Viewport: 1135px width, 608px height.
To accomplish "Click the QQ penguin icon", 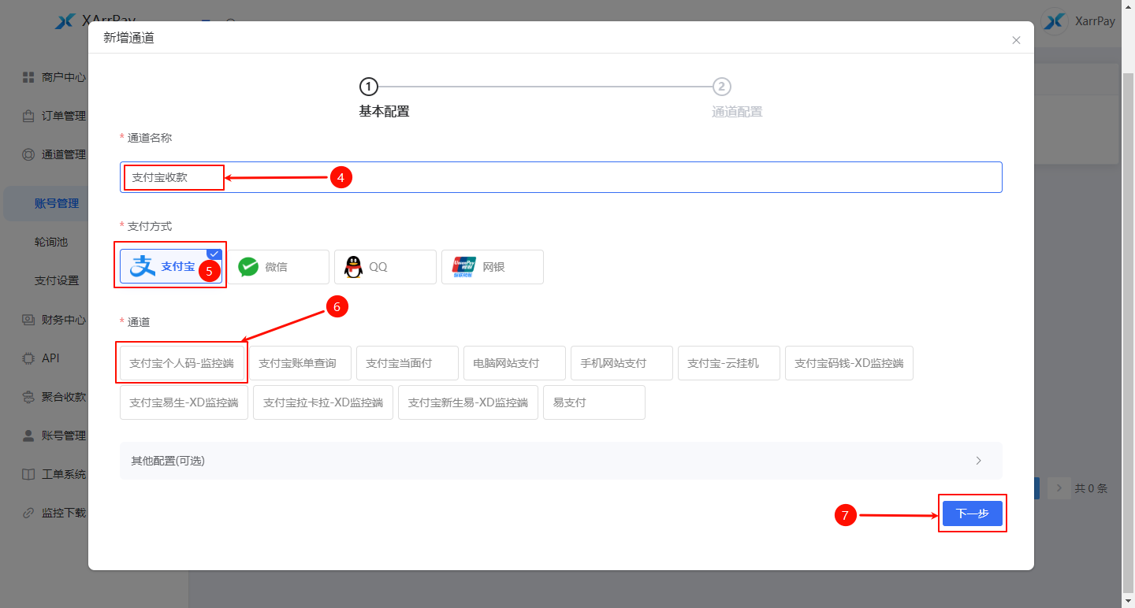I will click(x=354, y=267).
